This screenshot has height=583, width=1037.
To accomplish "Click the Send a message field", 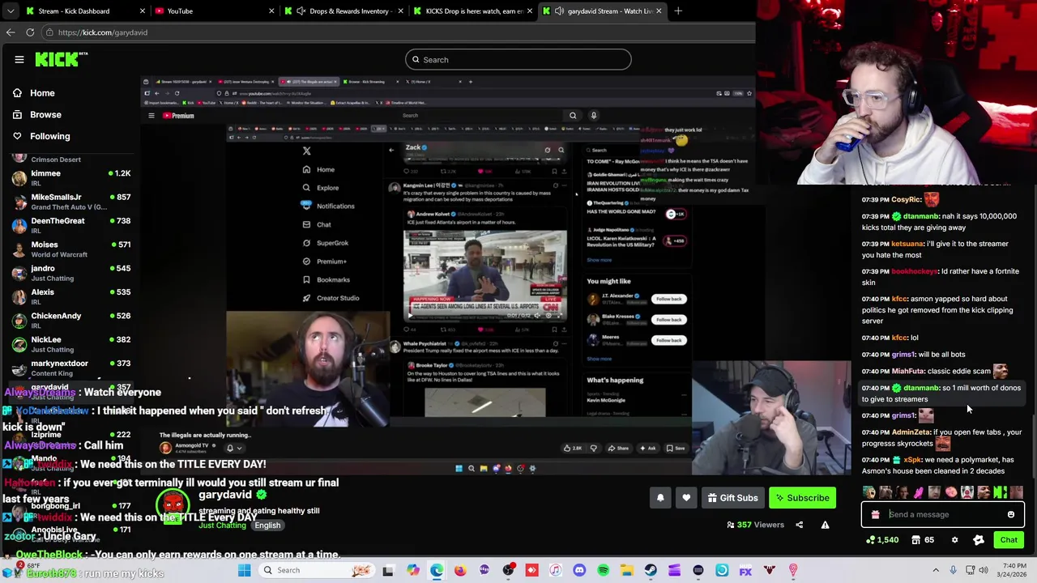I will (x=944, y=514).
